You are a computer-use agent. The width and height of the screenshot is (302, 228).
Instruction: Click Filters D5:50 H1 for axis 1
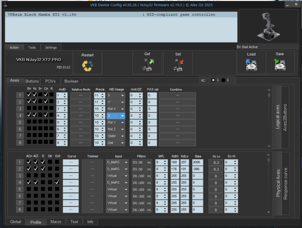pyautogui.click(x=142, y=162)
